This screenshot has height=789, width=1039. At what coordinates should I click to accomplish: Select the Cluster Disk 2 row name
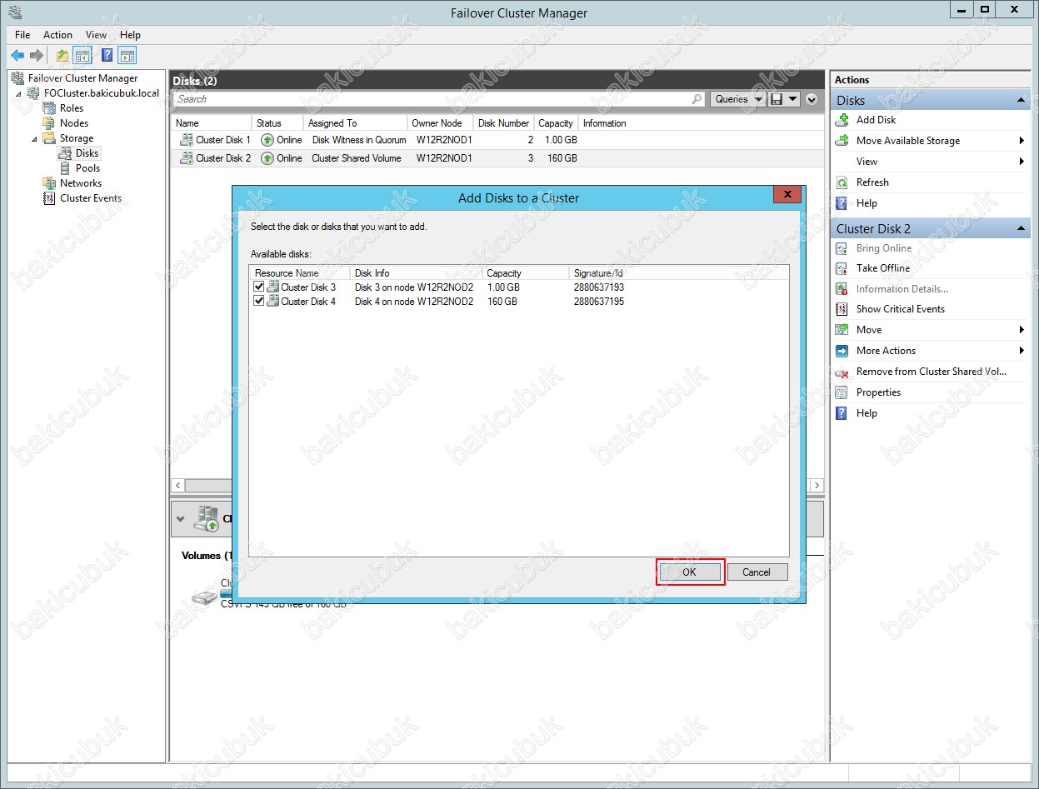223,158
